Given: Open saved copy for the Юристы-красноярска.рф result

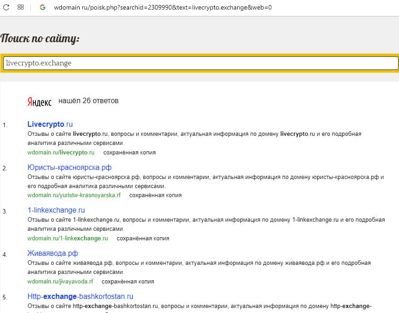Looking at the screenshot, I should click(x=155, y=195).
